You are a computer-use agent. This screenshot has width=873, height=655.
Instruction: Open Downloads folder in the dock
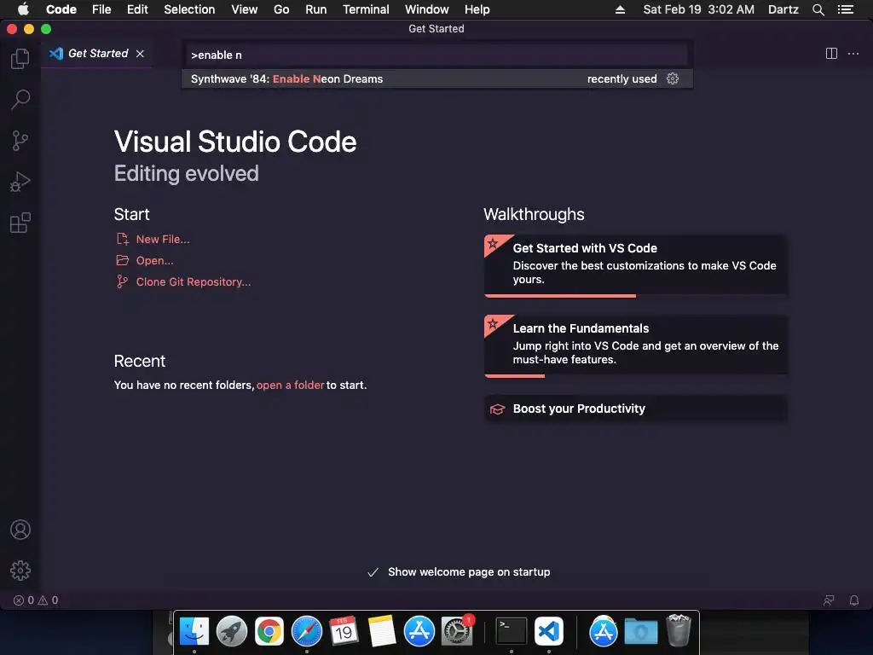pyautogui.click(x=641, y=632)
